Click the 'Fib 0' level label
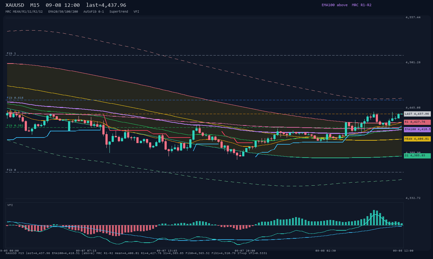 [11, 170]
